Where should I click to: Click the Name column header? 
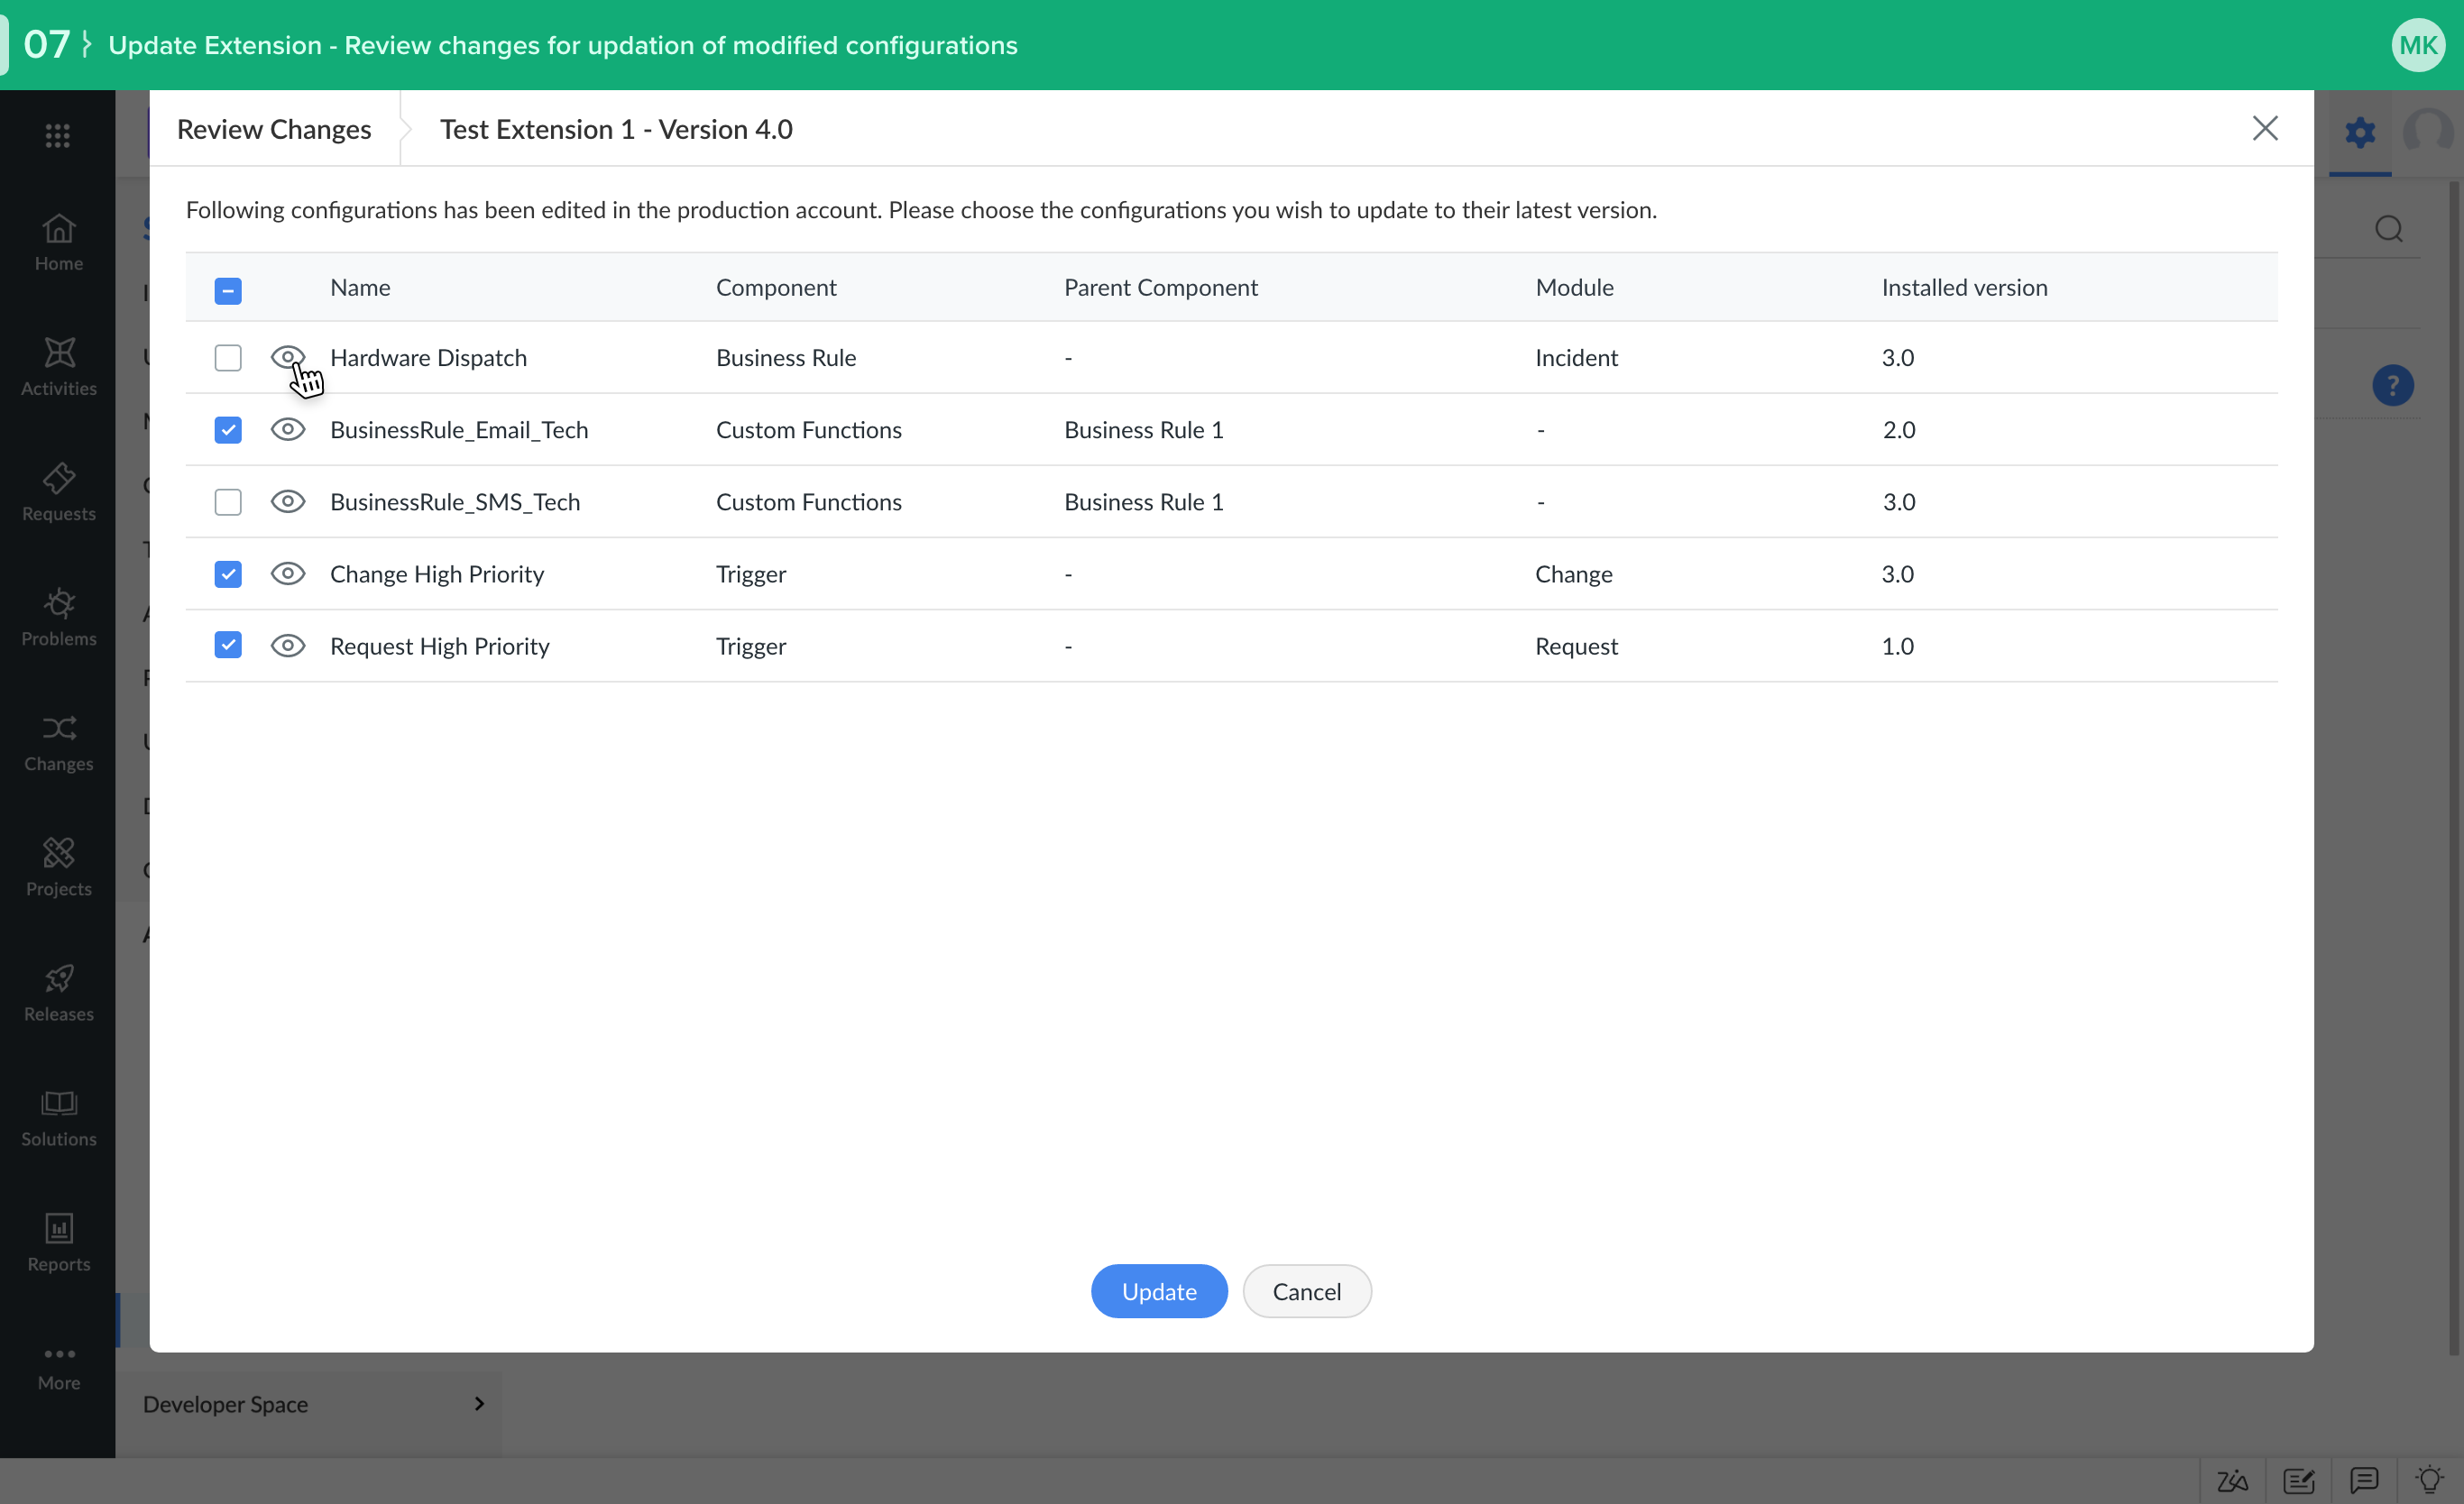point(360,287)
